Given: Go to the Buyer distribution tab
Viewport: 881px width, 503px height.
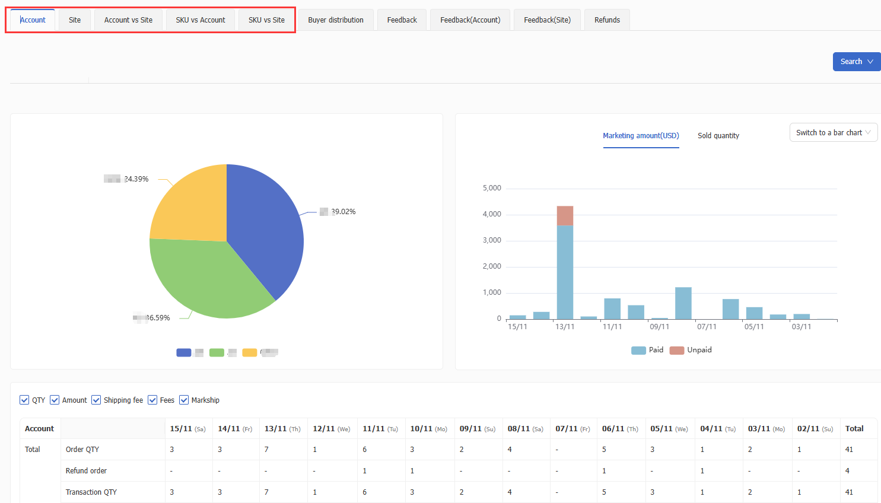Looking at the screenshot, I should click(x=336, y=20).
